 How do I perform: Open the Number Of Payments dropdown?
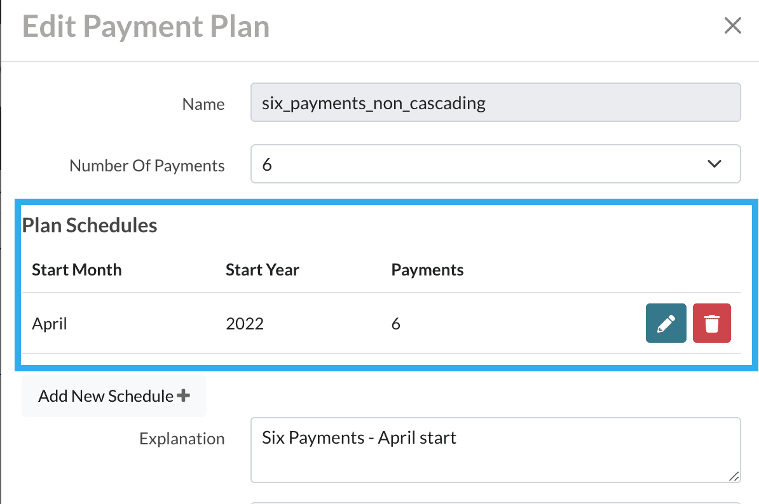tap(495, 164)
